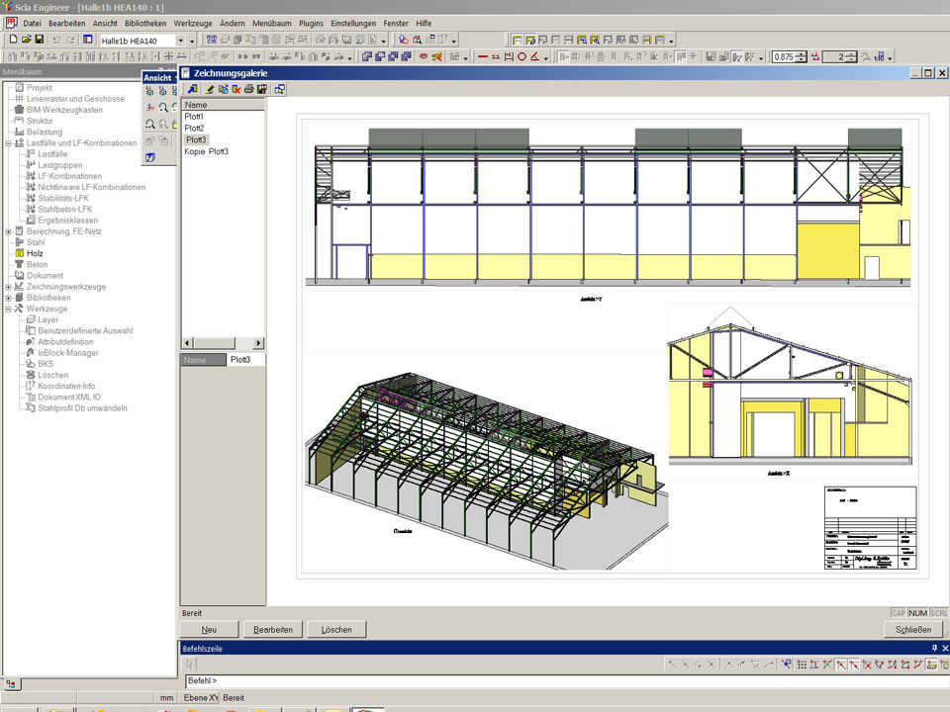Click the Open file folder icon
Viewport: 950px width, 712px height.
pyautogui.click(x=27, y=40)
